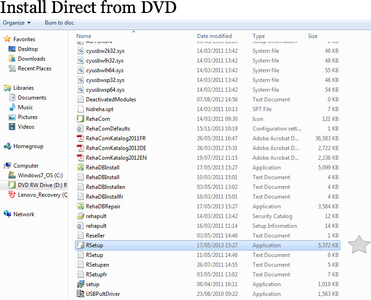Click the hidreha.spt file icon
371x300 pixels.
pyautogui.click(x=80, y=109)
